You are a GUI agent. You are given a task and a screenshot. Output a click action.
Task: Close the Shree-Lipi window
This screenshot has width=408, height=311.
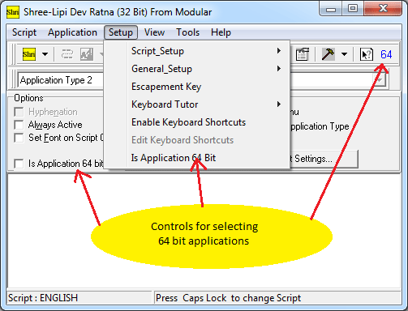pyautogui.click(x=383, y=9)
